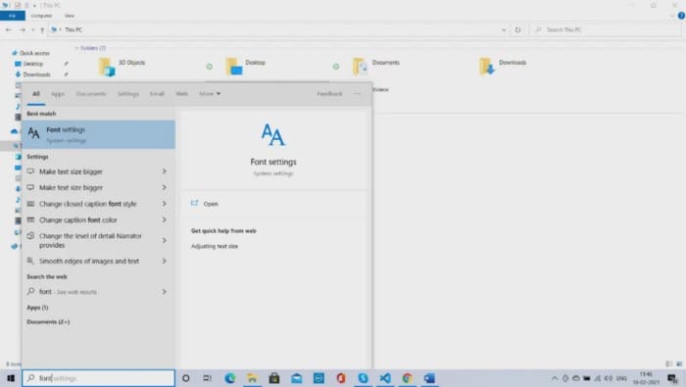Select Downloads under Quick access
The width and height of the screenshot is (686, 387).
pos(33,74)
